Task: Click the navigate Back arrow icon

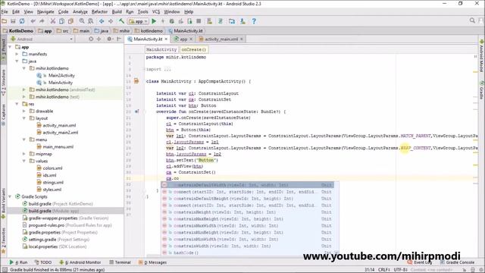Action: point(102,21)
